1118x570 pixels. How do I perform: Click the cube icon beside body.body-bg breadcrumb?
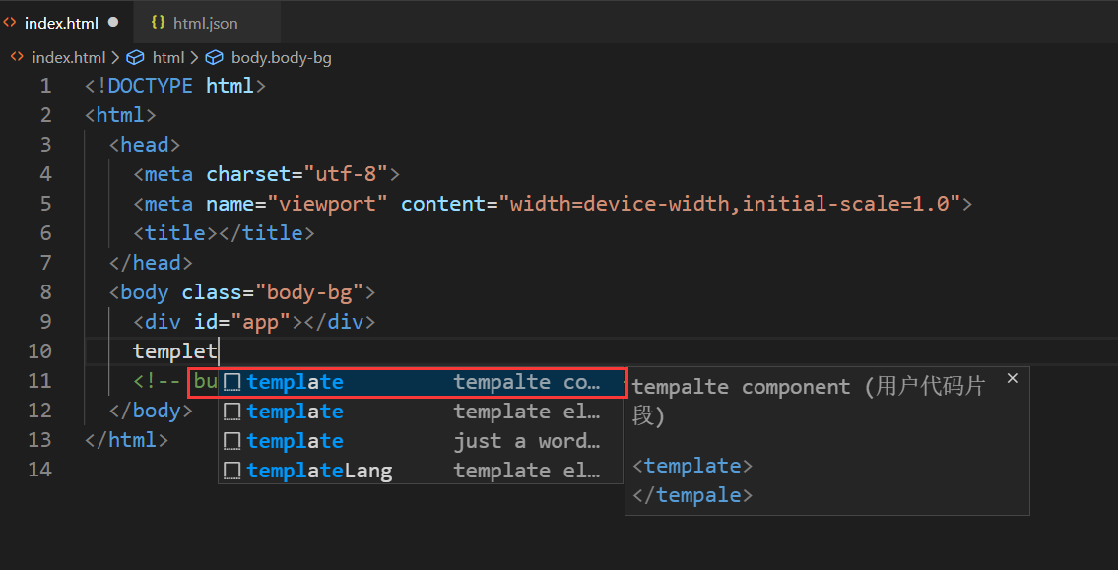(215, 58)
